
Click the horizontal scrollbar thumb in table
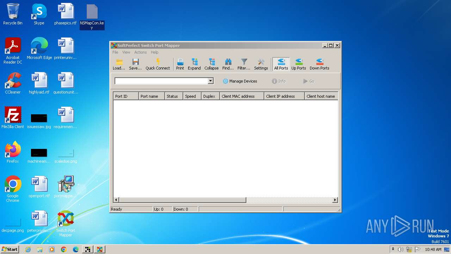point(183,200)
